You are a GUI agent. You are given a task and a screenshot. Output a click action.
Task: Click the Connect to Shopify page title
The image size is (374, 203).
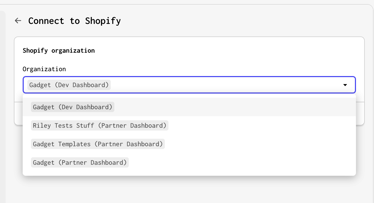coord(74,21)
